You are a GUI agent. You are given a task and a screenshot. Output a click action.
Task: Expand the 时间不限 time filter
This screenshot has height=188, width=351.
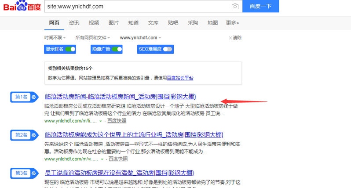click(55, 37)
